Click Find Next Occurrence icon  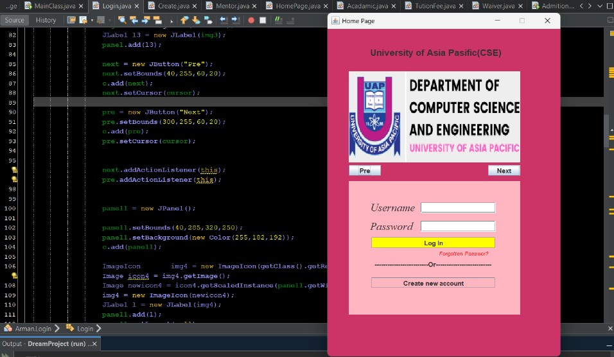tap(146, 20)
